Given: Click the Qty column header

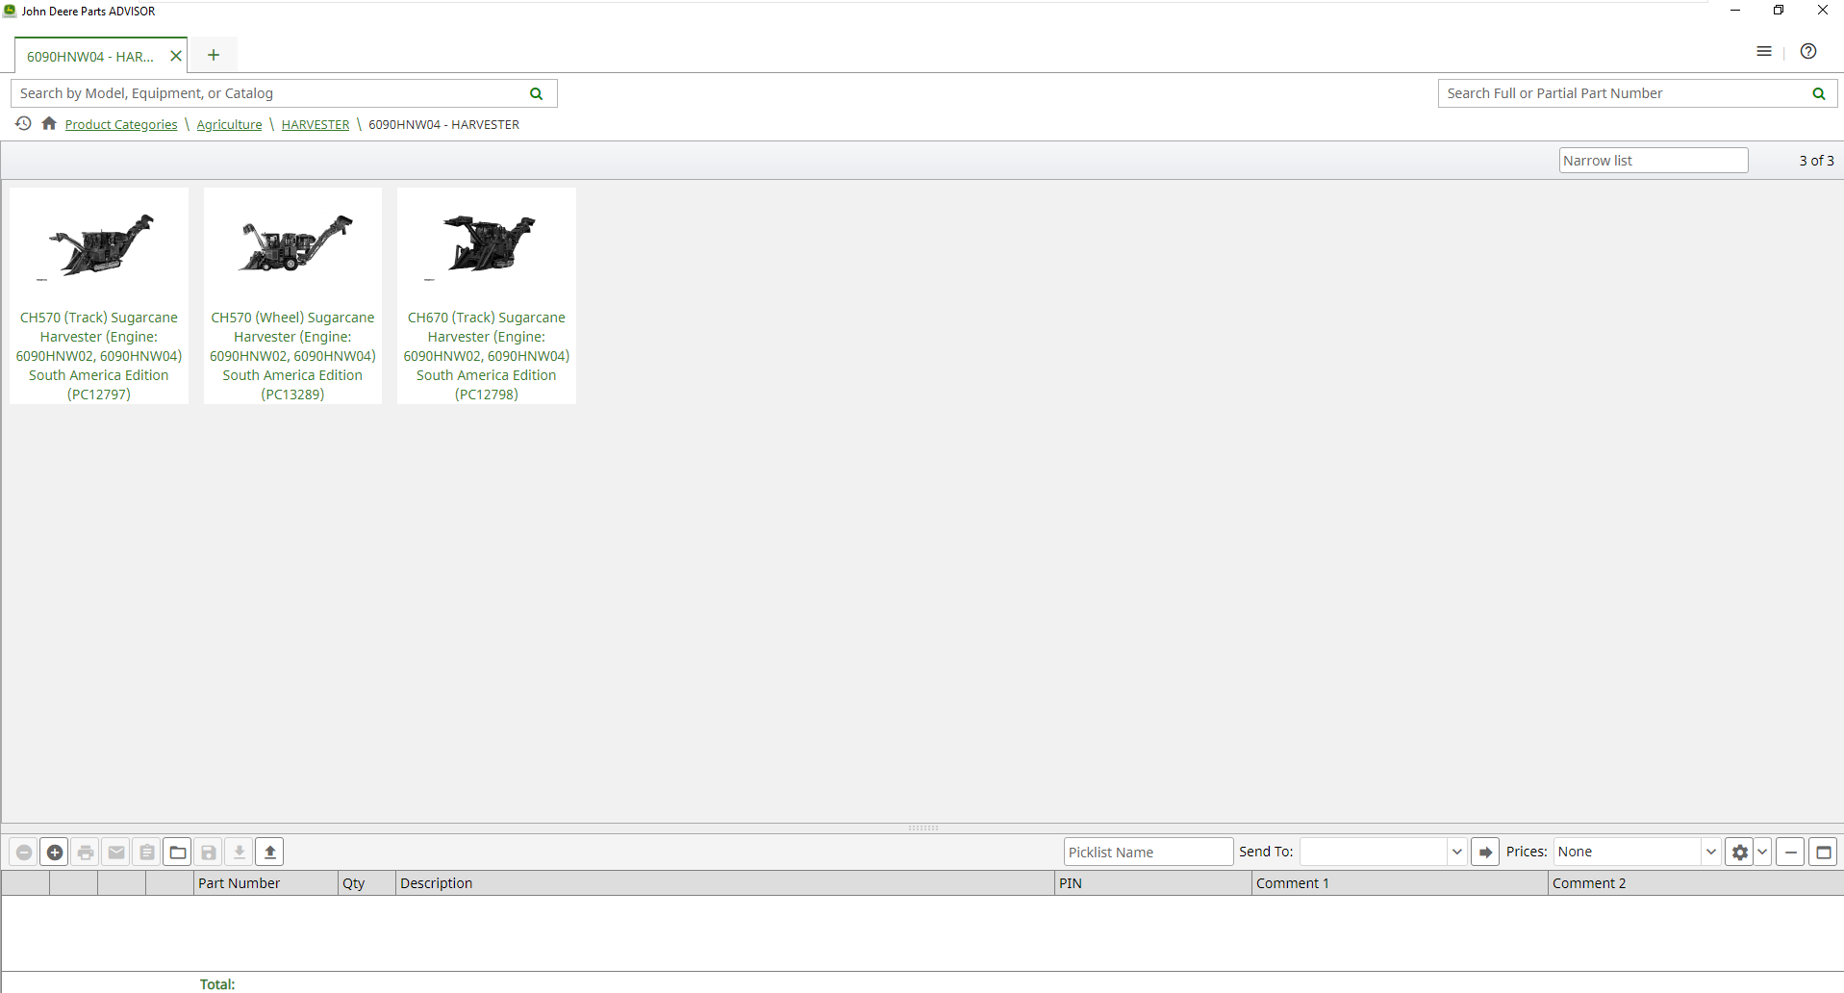Looking at the screenshot, I should point(366,883).
